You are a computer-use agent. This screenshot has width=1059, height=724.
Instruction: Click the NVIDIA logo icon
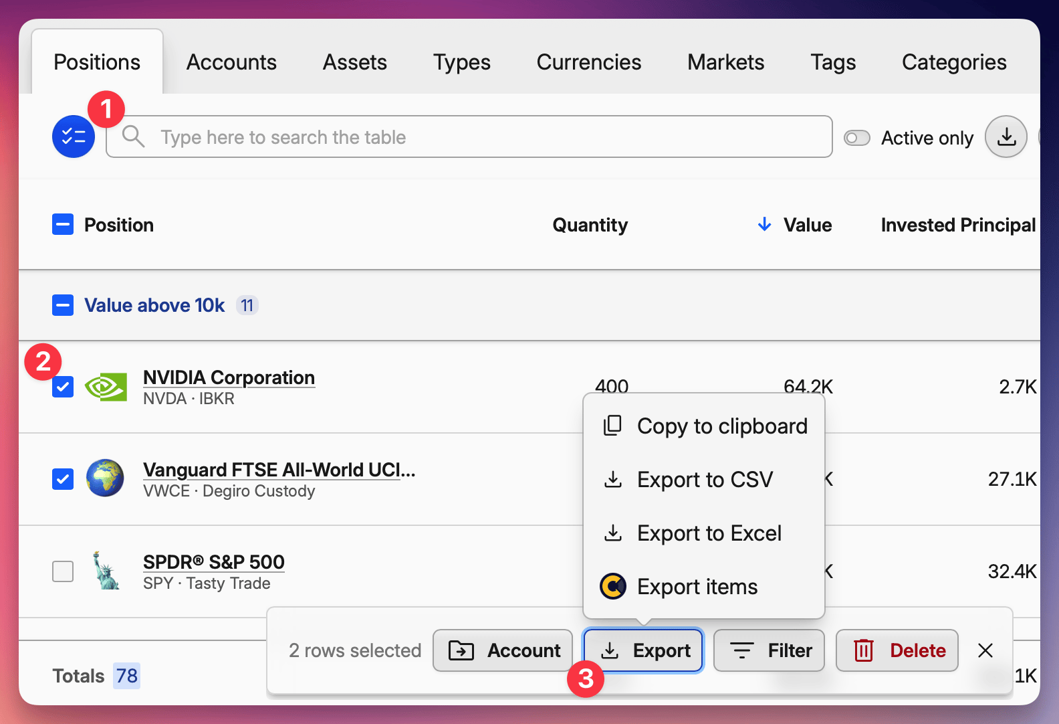pyautogui.click(x=106, y=387)
